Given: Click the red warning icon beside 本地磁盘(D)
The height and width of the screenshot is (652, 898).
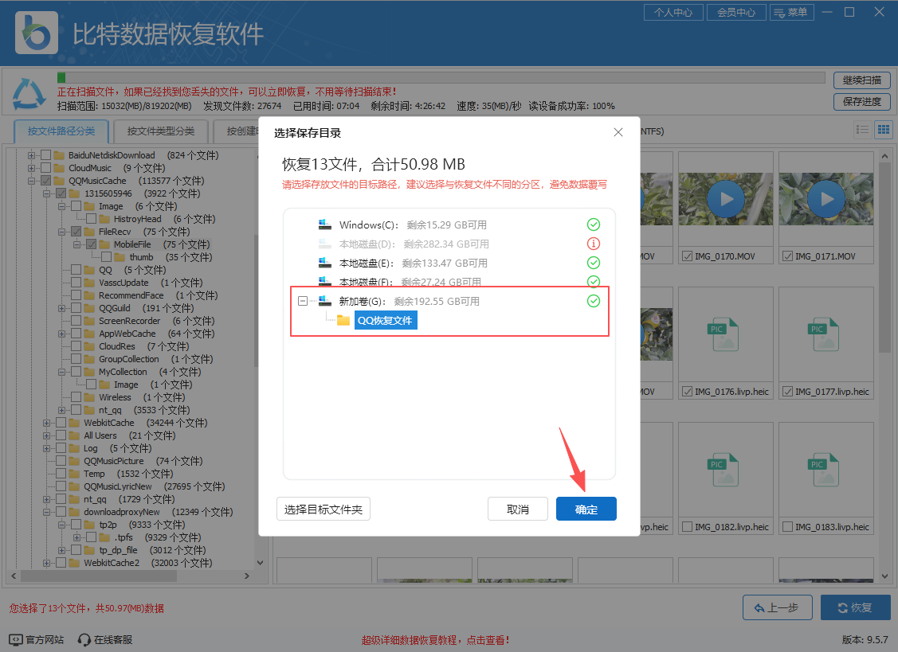Looking at the screenshot, I should (593, 244).
